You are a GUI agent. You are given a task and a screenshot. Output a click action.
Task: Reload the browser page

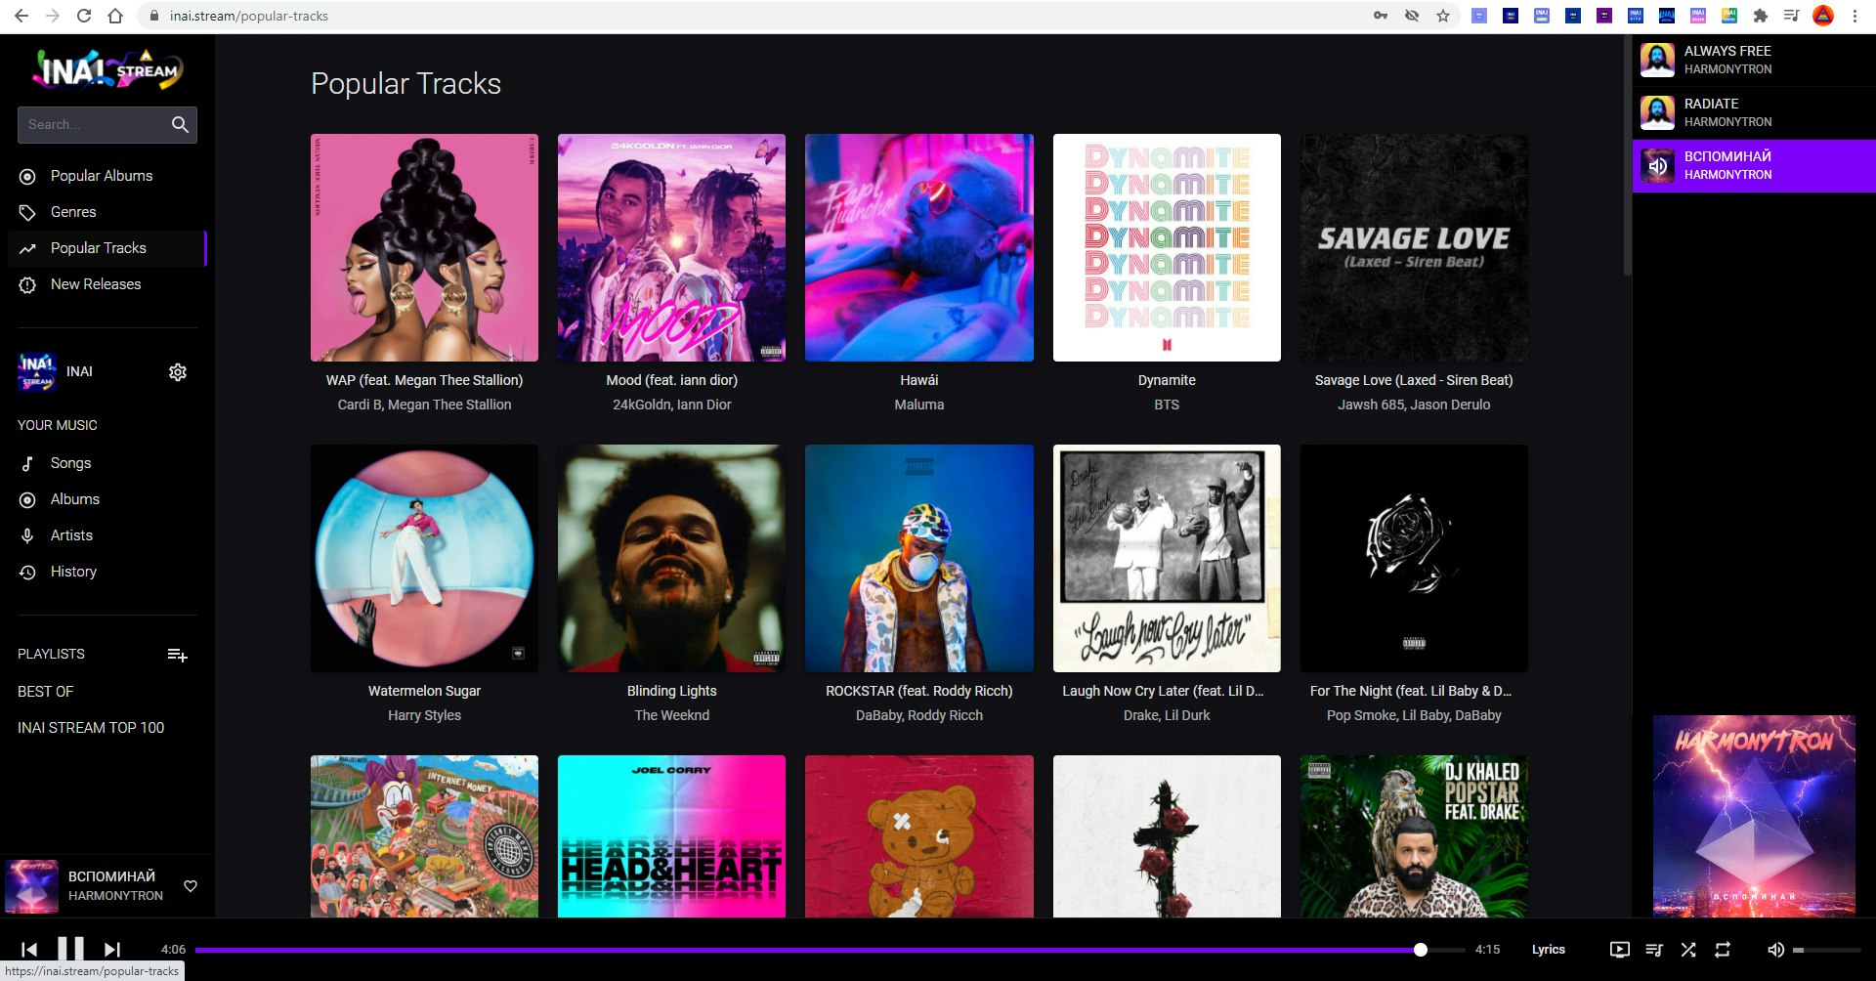[x=84, y=16]
